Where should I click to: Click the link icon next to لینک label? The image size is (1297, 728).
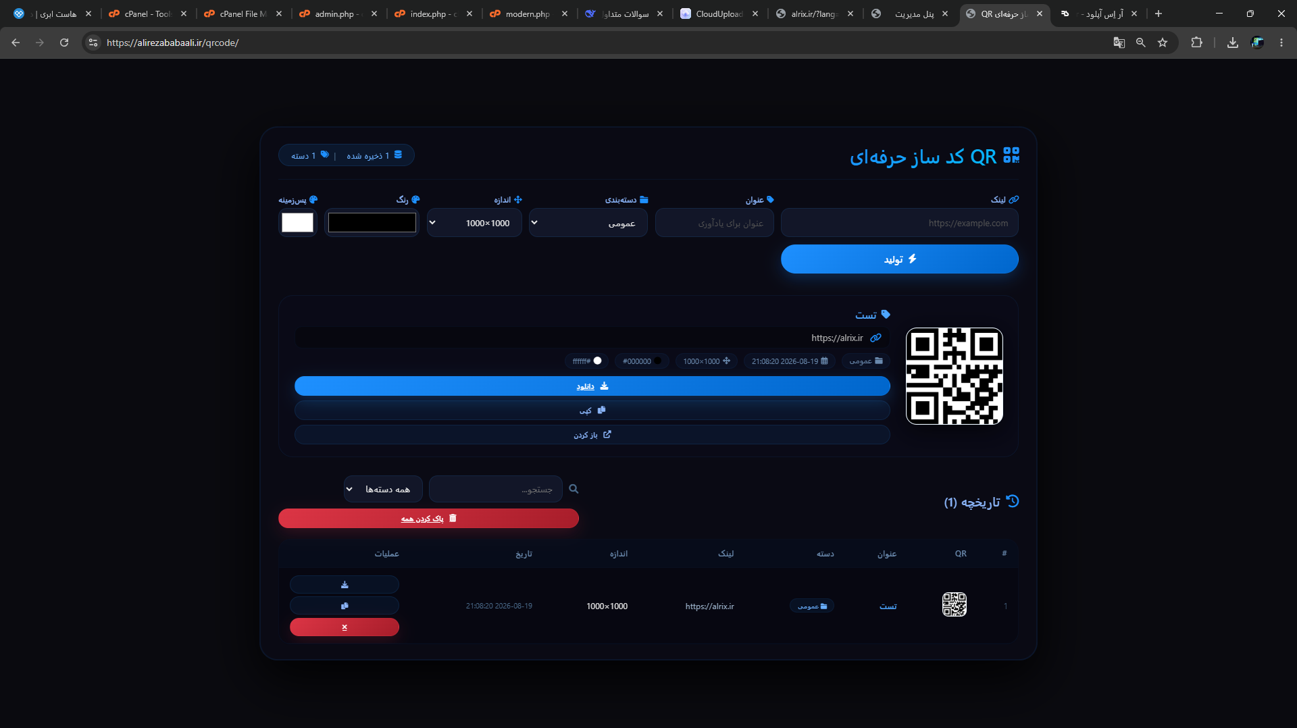tap(1013, 200)
